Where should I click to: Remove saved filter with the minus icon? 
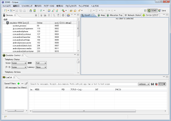coord(22,84)
